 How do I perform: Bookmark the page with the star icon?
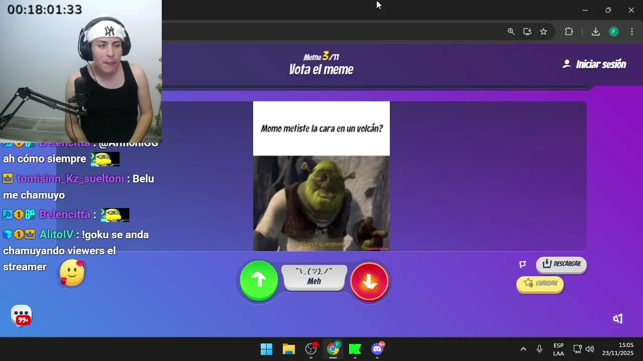544,32
